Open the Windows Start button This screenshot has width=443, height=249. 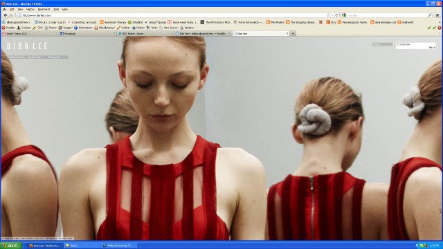(x=11, y=246)
